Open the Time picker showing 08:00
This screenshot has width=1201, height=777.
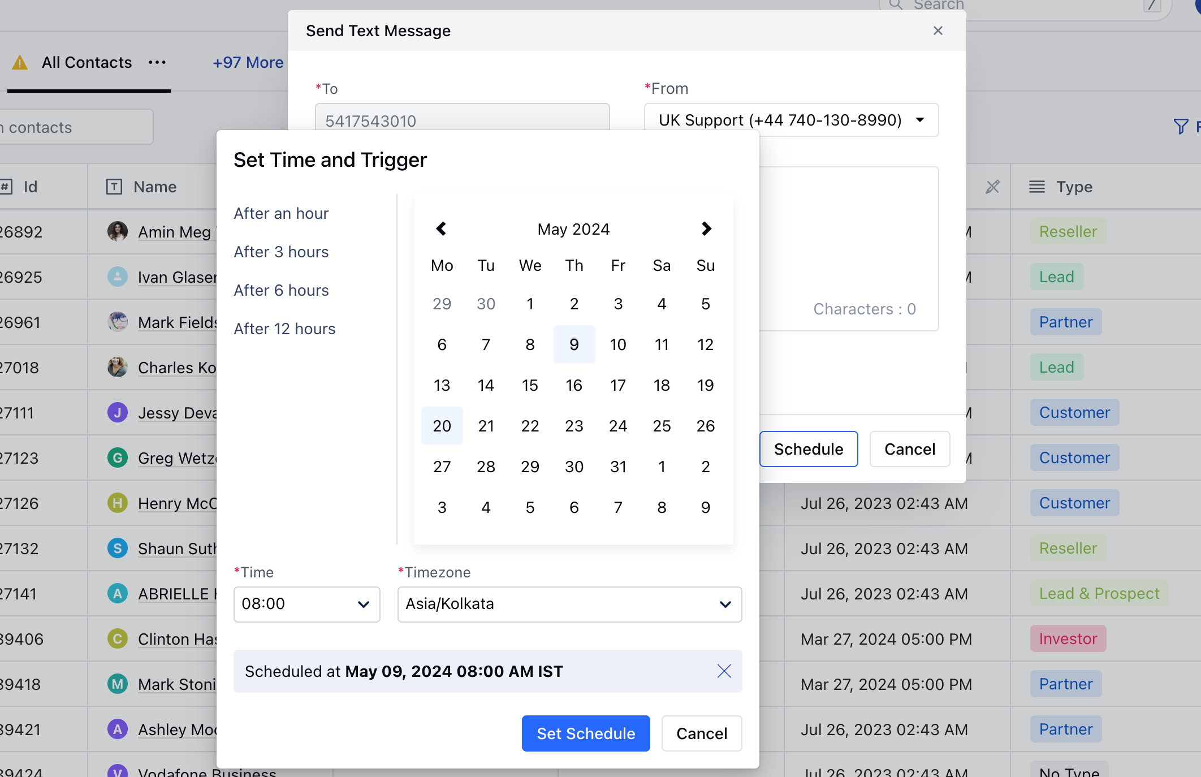coord(306,604)
